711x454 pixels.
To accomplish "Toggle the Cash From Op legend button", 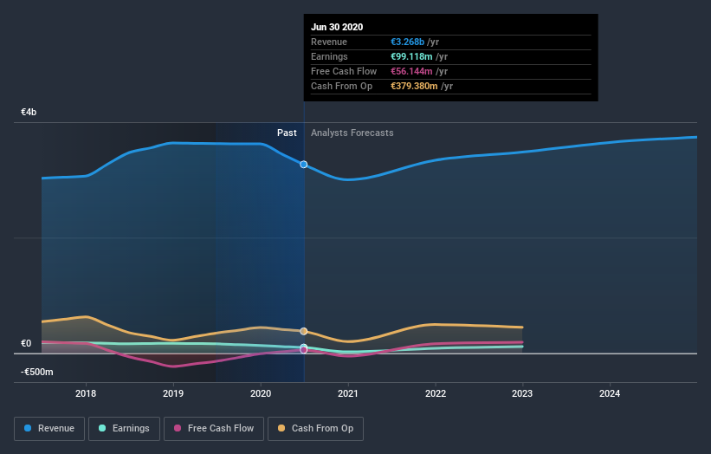I will (x=315, y=429).
